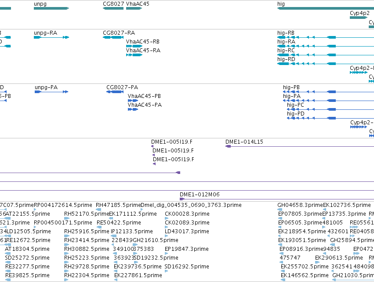Select the EP19847.3prime EST
The image size is (374, 282).
[x=167, y=253]
